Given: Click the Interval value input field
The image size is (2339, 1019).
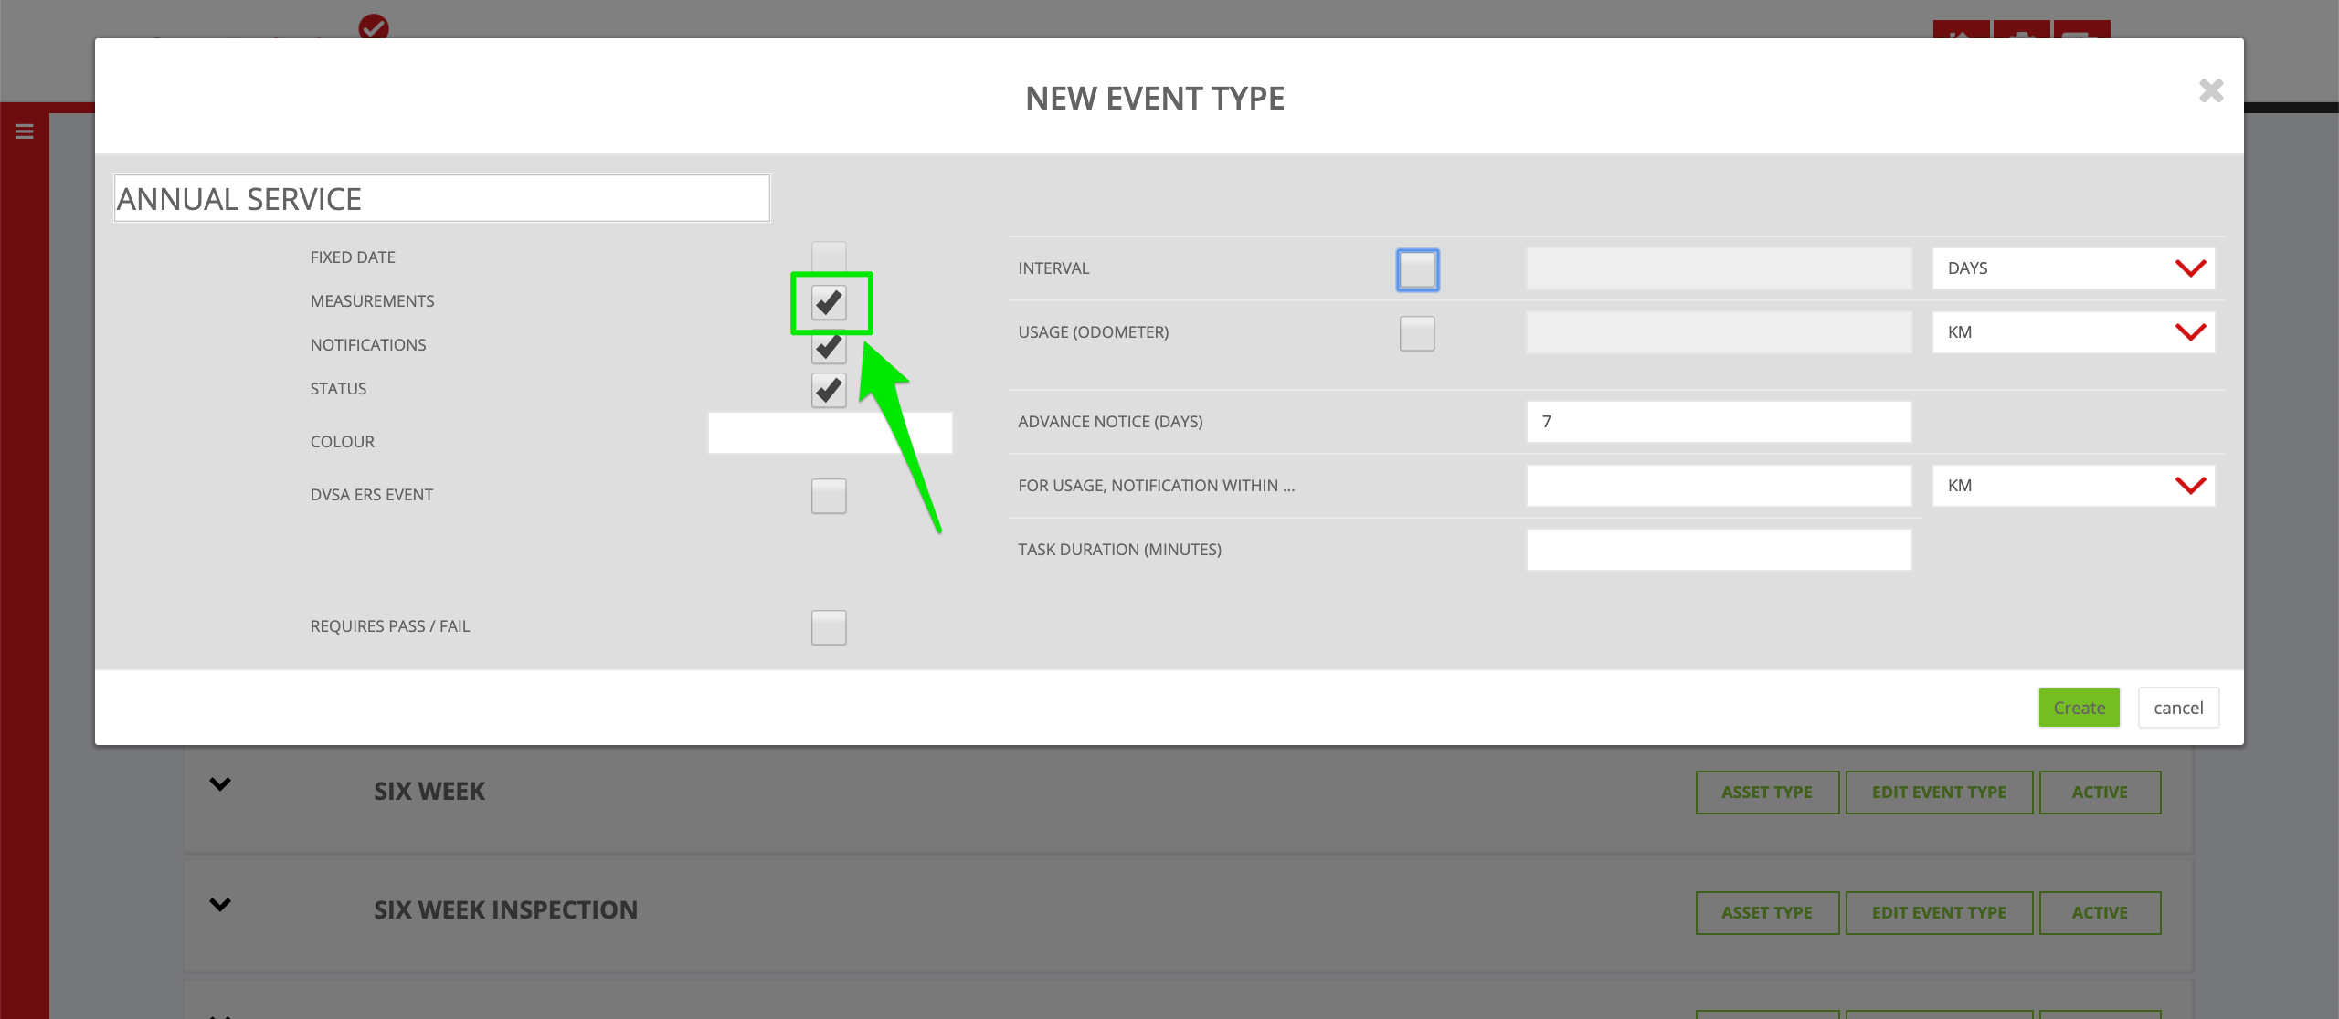Looking at the screenshot, I should pyautogui.click(x=1719, y=268).
